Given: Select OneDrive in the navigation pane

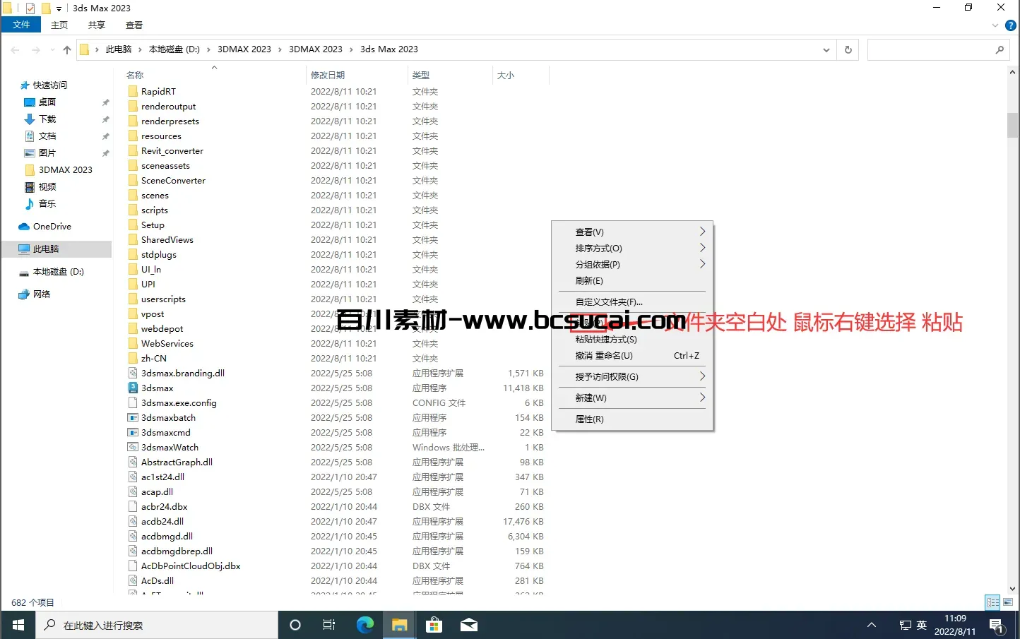Looking at the screenshot, I should 52,226.
